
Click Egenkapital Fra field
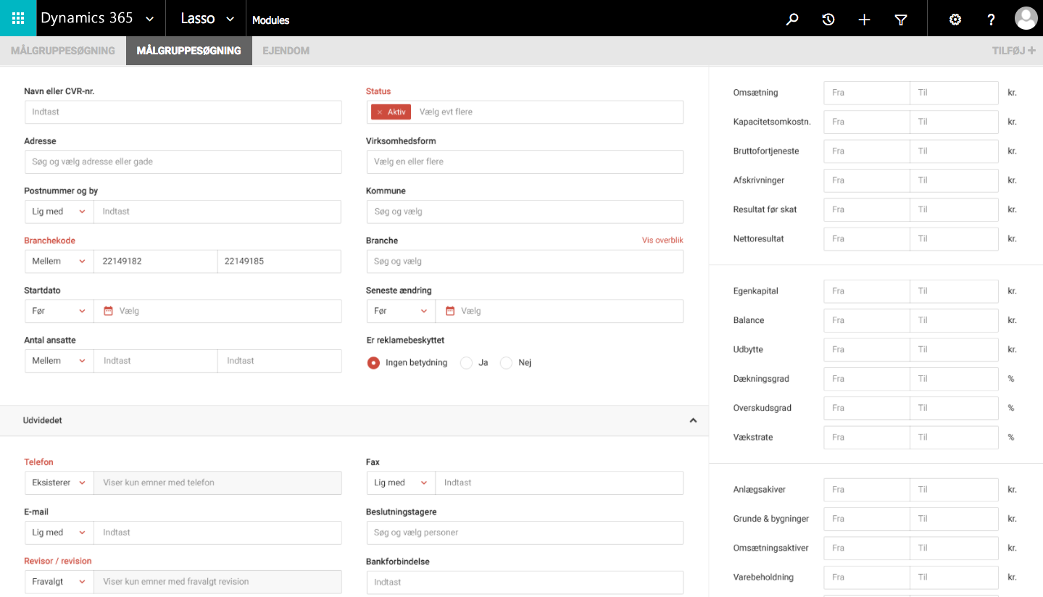(867, 291)
